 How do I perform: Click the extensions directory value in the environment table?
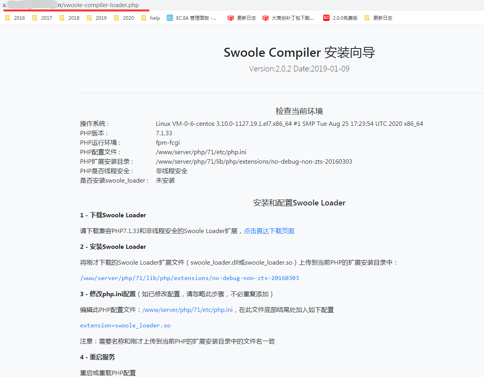[x=254, y=162]
